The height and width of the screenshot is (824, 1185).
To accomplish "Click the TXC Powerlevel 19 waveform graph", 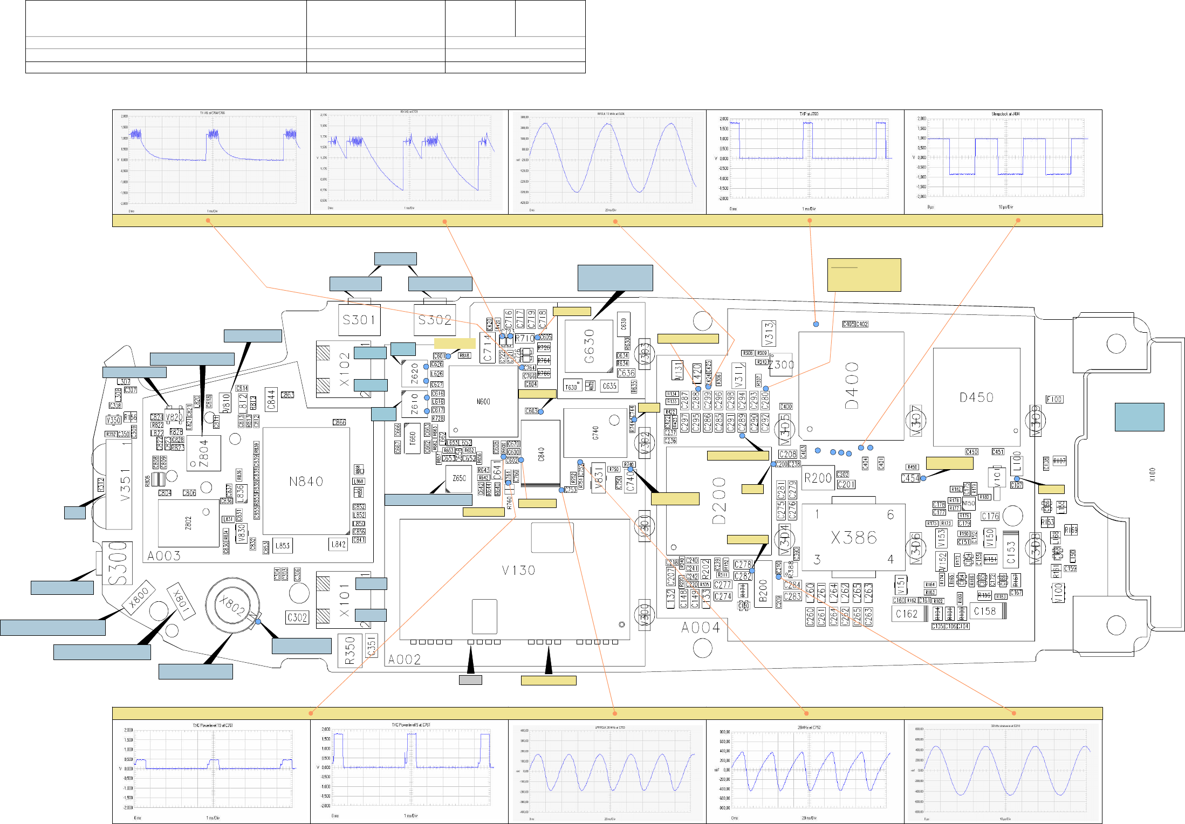I will pyautogui.click(x=211, y=771).
